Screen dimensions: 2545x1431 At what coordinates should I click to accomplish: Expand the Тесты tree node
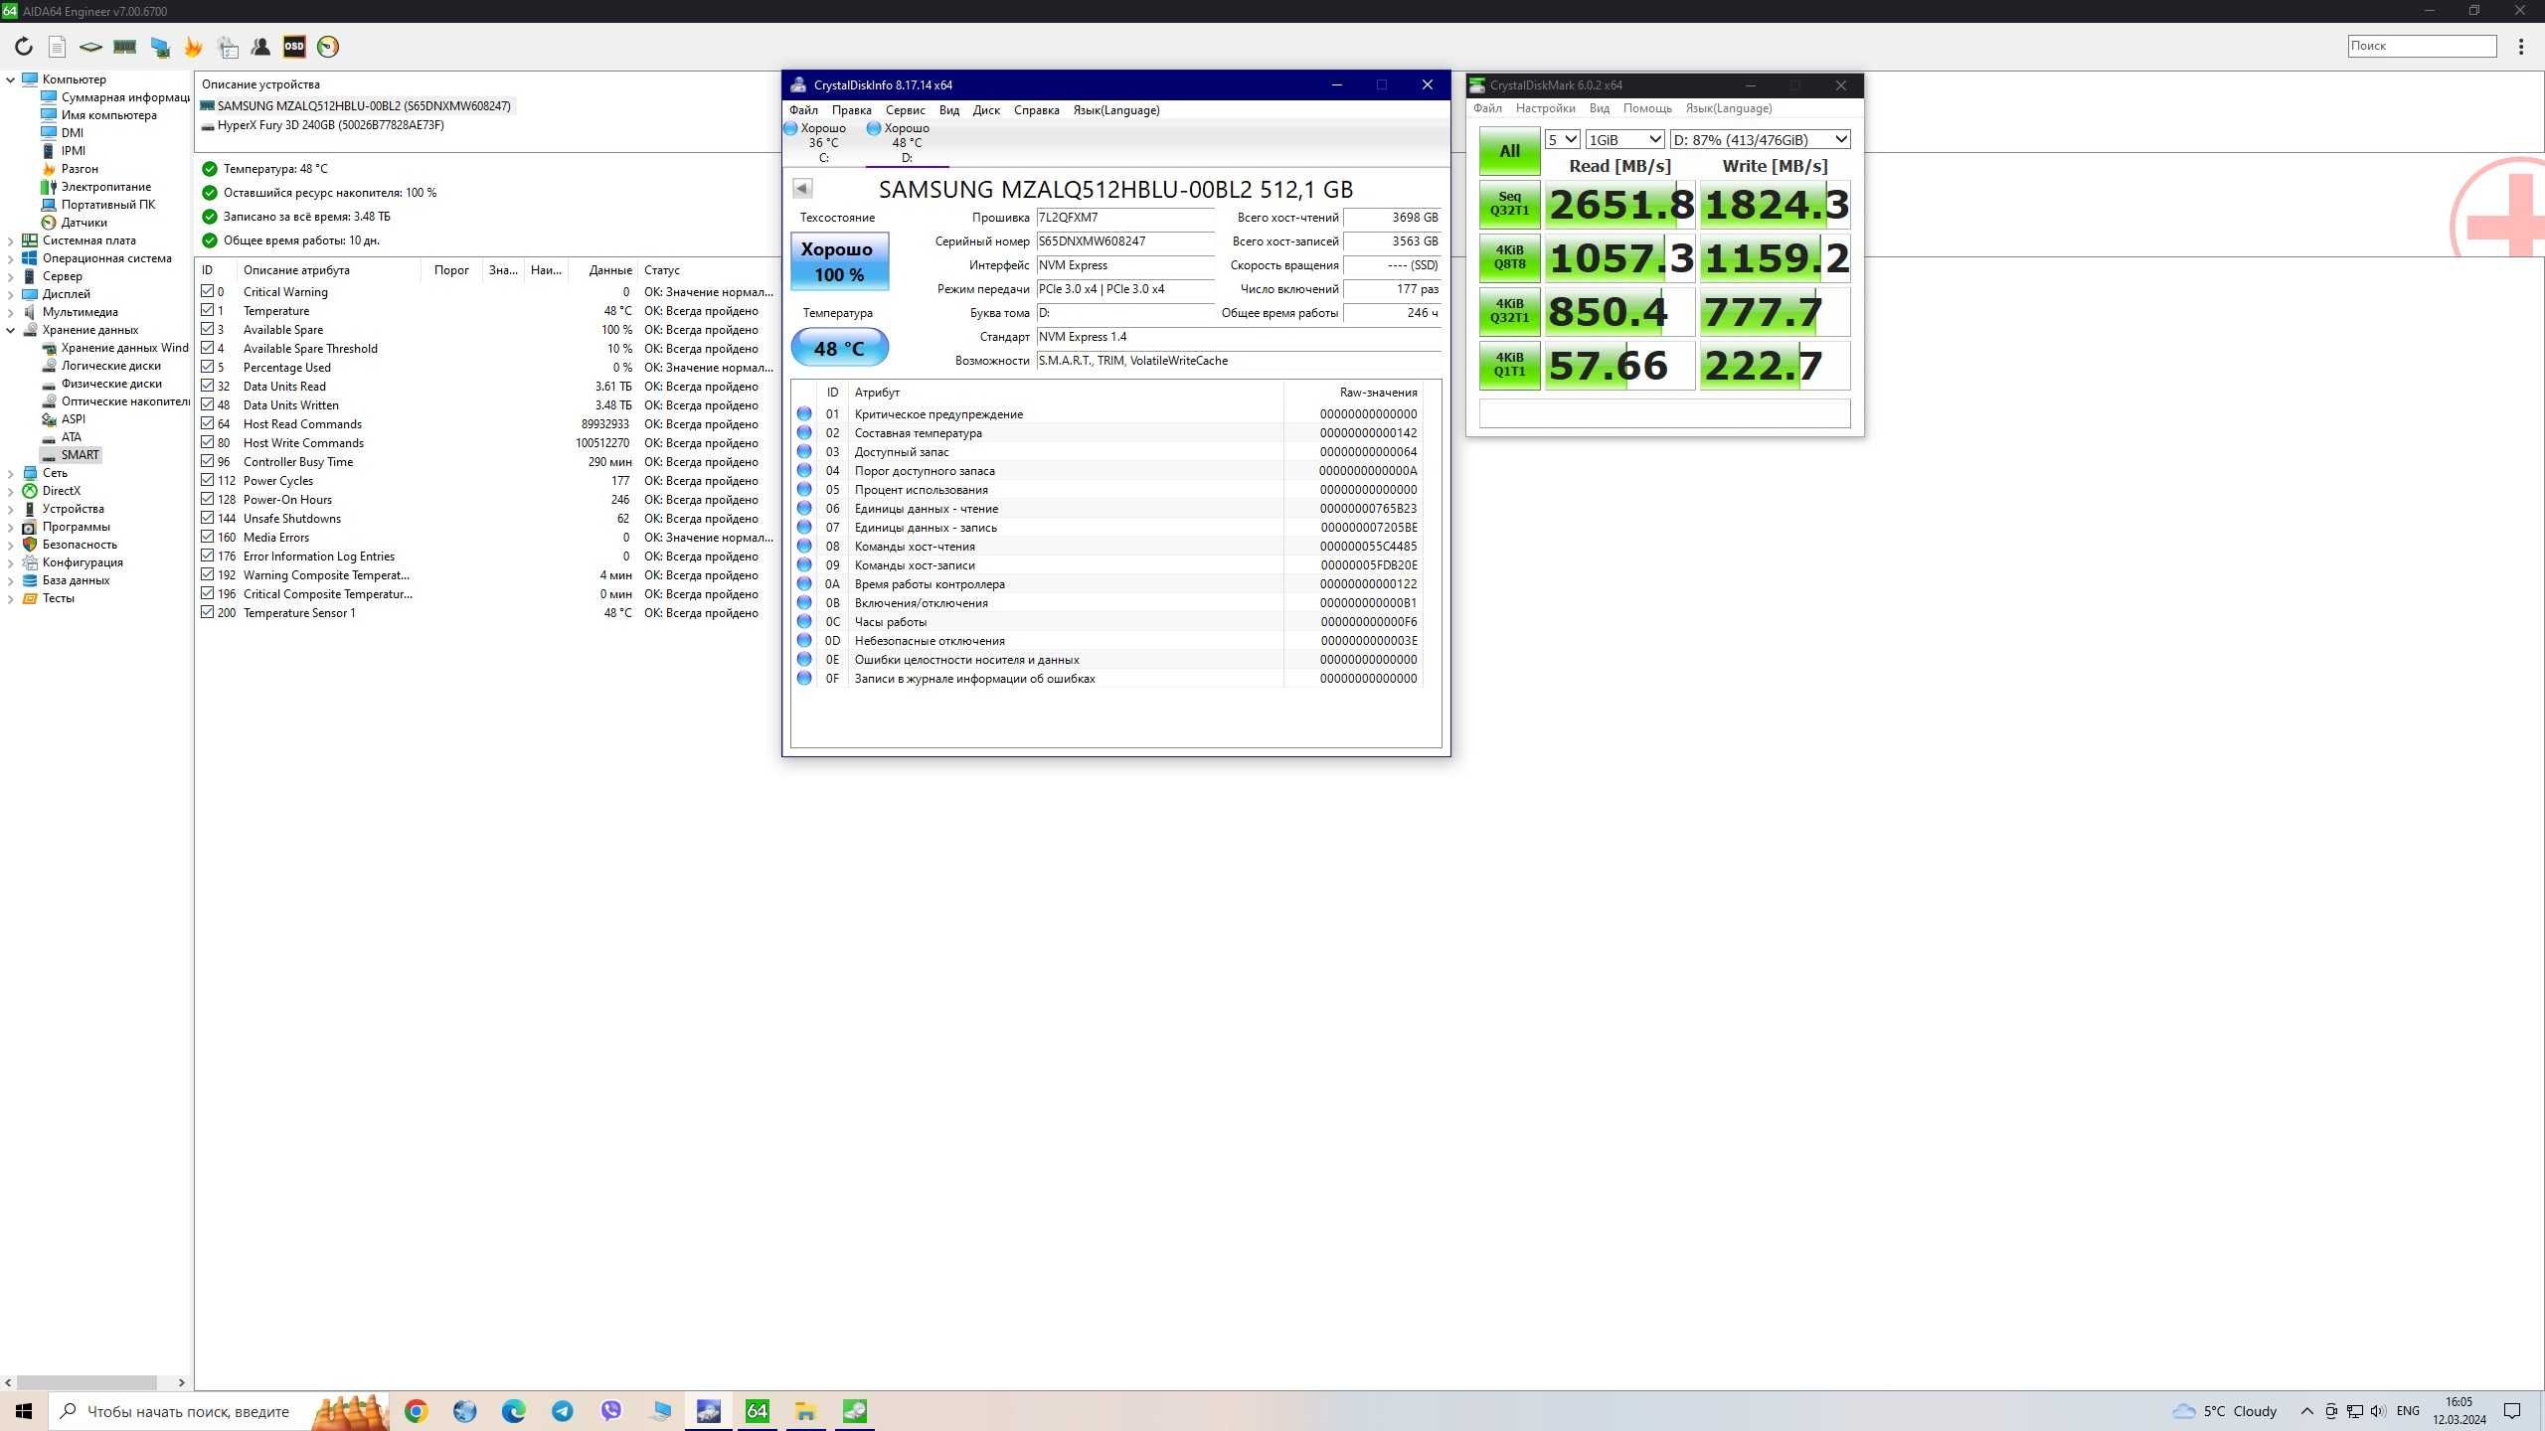point(11,598)
